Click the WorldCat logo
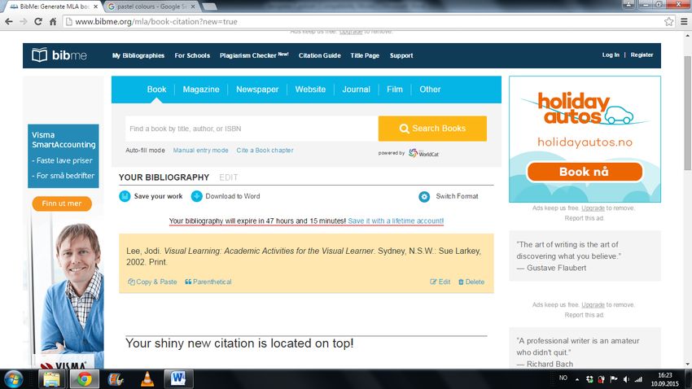 coord(423,153)
